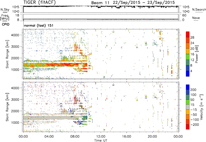Select the '4' label on Power scale
Image resolution: width=206 pixels, height=142 pixels.
click(x=191, y=71)
